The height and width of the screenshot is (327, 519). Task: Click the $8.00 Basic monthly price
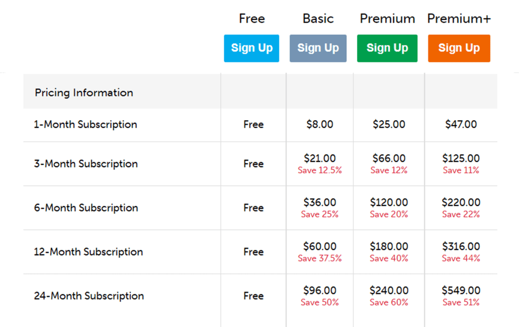click(x=320, y=124)
